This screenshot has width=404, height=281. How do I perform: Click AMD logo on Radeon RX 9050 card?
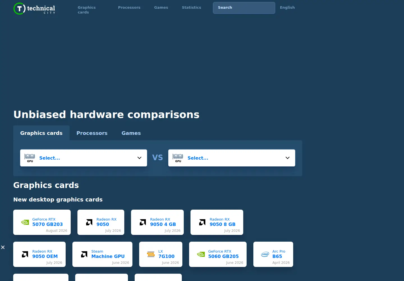89,222
